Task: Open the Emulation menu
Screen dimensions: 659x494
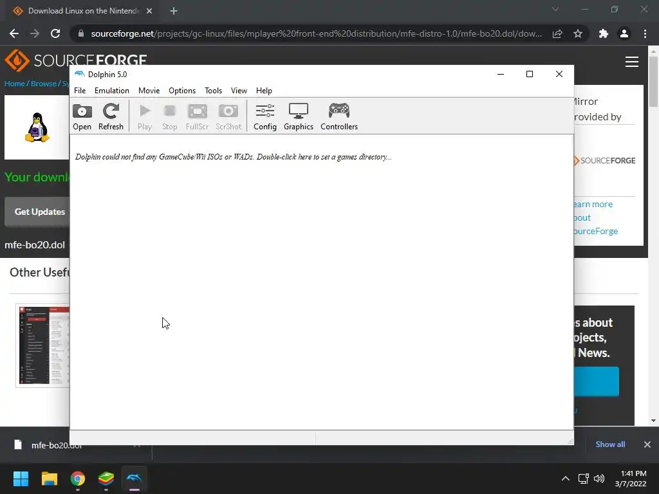Action: coord(112,90)
